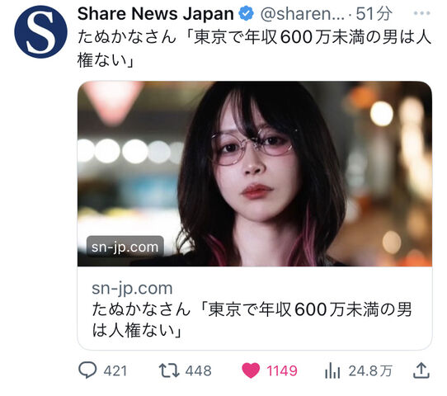Toggle the pink like heart
The image size is (447, 396).
click(251, 370)
